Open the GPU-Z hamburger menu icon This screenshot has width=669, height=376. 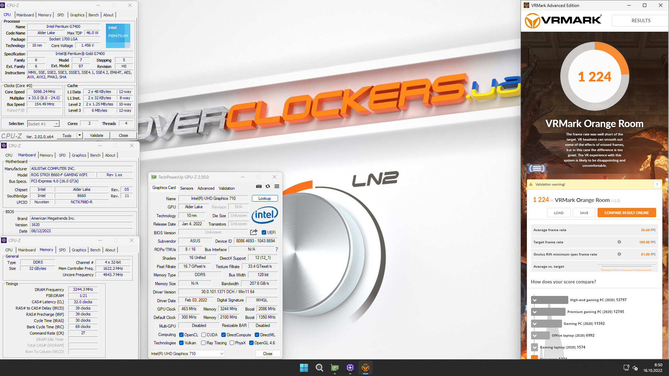(x=277, y=187)
